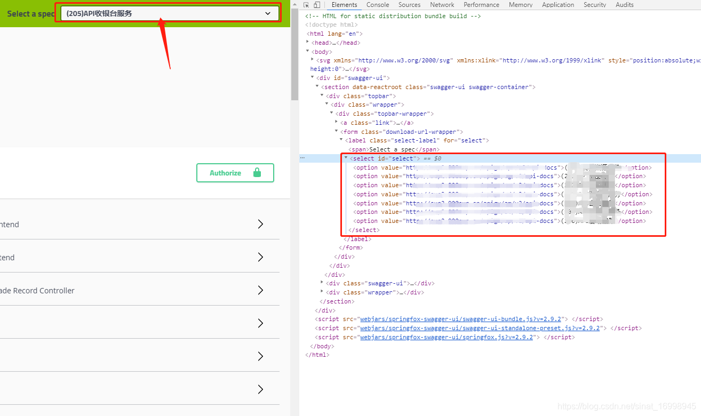Image resolution: width=701 pixels, height=416 pixels.
Task: Collapse the form download-url-wrapper node
Action: (337, 131)
